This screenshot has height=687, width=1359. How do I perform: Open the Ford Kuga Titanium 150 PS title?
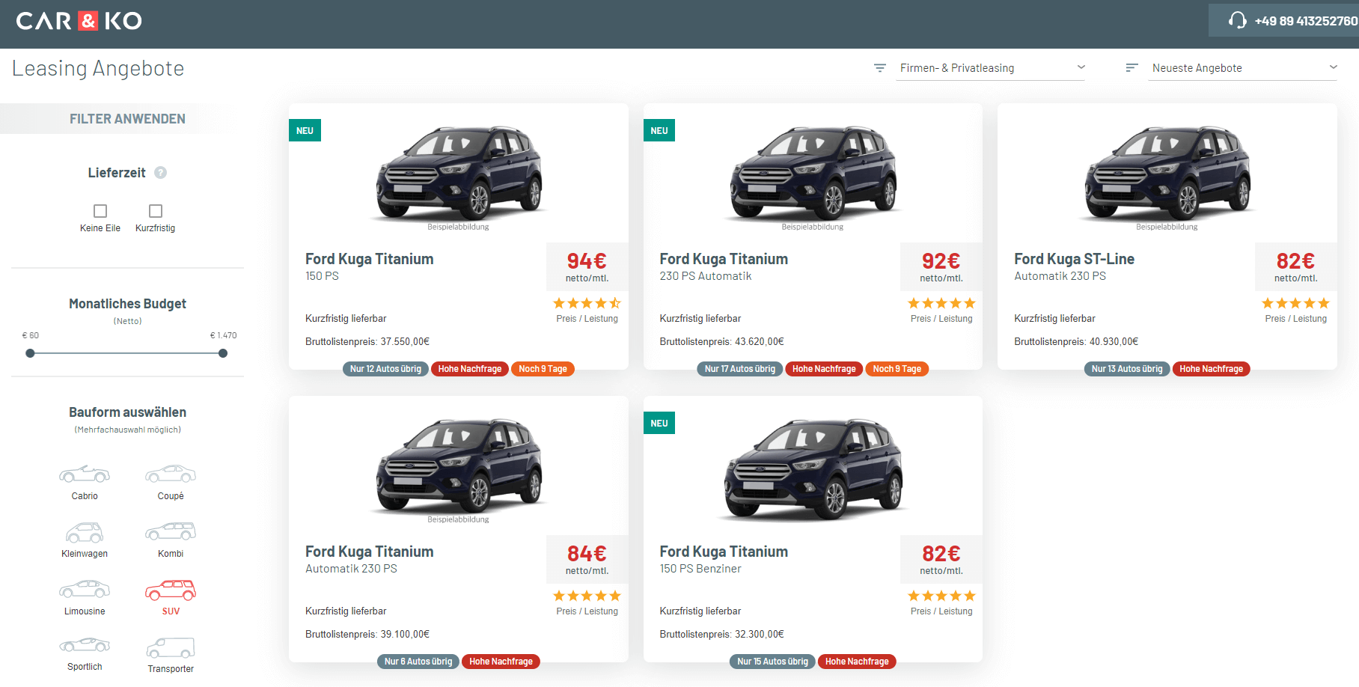(x=370, y=259)
